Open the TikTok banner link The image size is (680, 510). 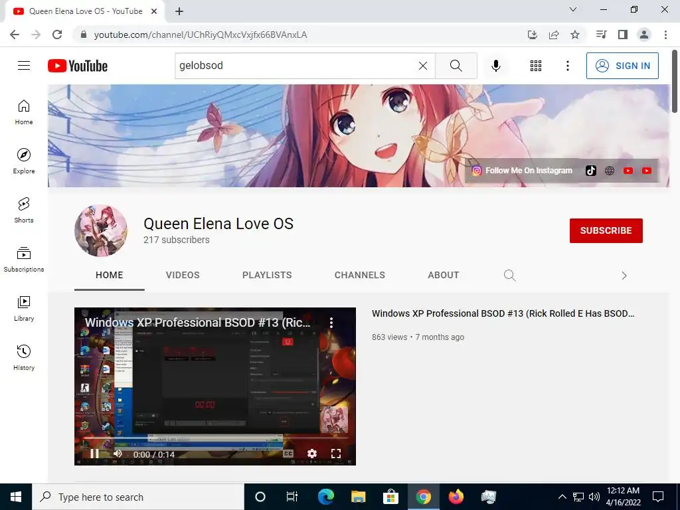pos(590,171)
